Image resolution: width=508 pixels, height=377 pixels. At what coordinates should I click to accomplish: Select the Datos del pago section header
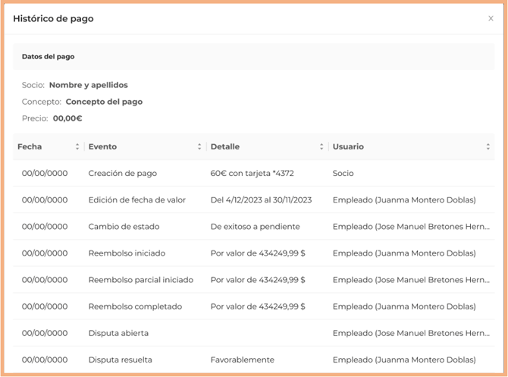[48, 57]
